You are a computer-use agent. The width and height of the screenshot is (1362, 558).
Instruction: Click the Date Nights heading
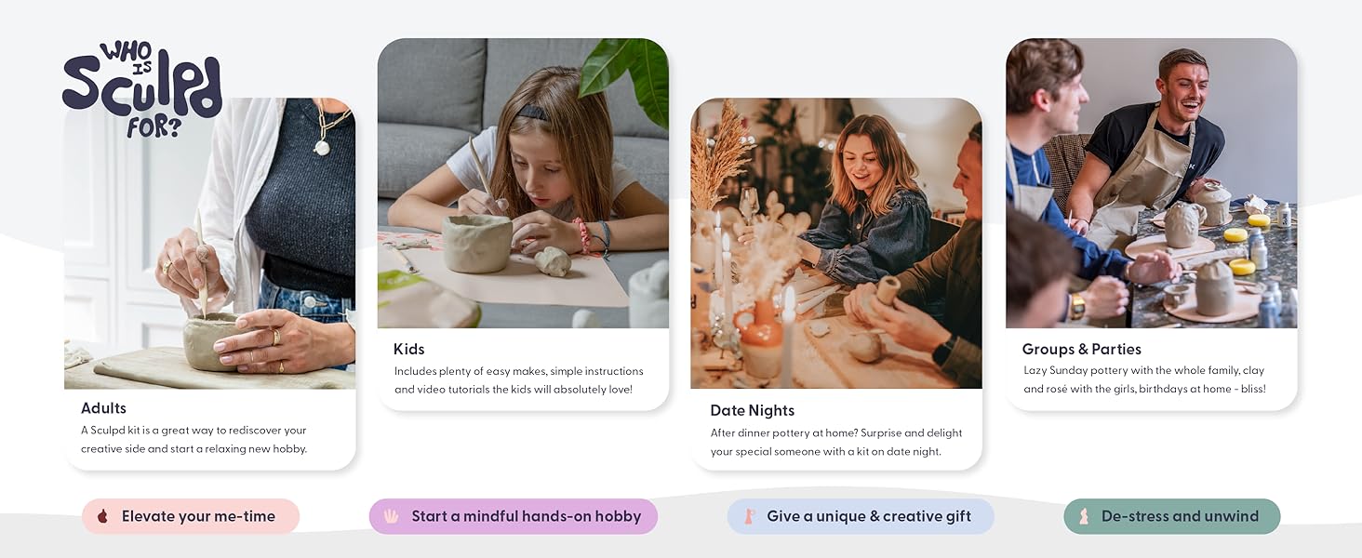(x=753, y=411)
